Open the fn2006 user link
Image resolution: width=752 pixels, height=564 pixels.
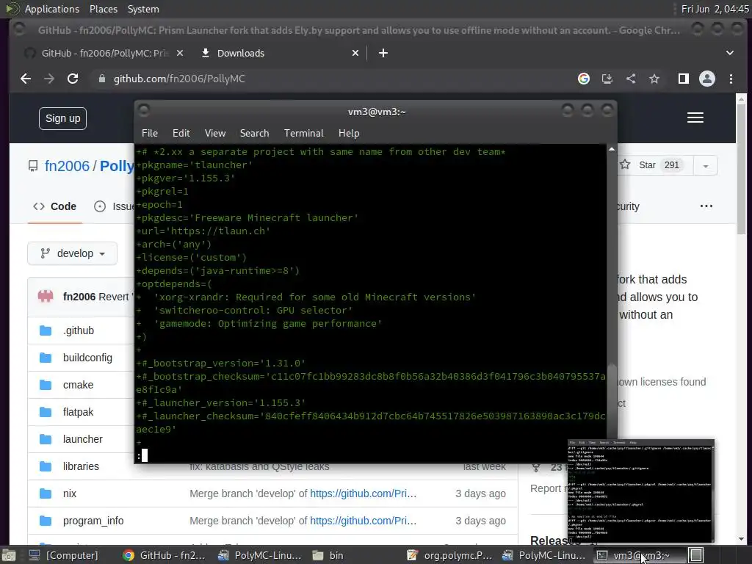pyautogui.click(x=67, y=166)
